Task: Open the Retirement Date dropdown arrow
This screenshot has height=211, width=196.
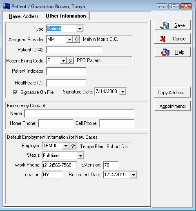Action: click(134, 175)
